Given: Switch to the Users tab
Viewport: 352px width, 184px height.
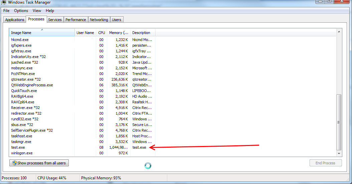Looking at the screenshot, I should tap(117, 20).
